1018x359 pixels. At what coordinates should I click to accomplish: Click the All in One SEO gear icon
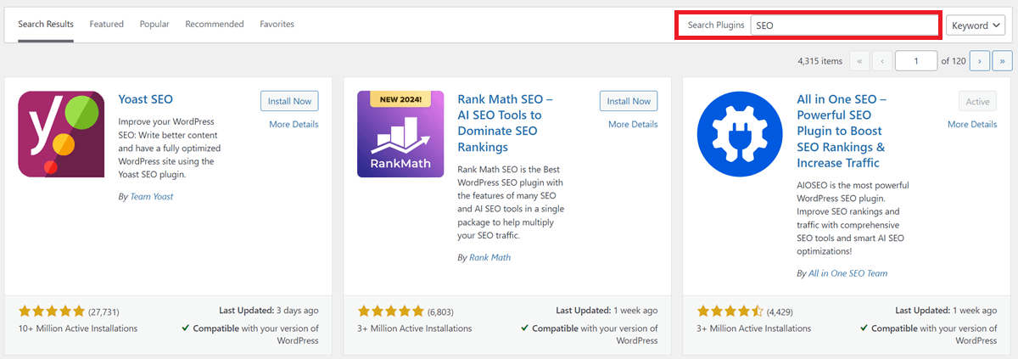tap(740, 134)
